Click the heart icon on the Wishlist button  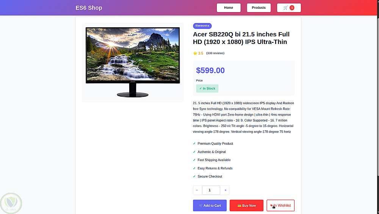tap(271, 206)
